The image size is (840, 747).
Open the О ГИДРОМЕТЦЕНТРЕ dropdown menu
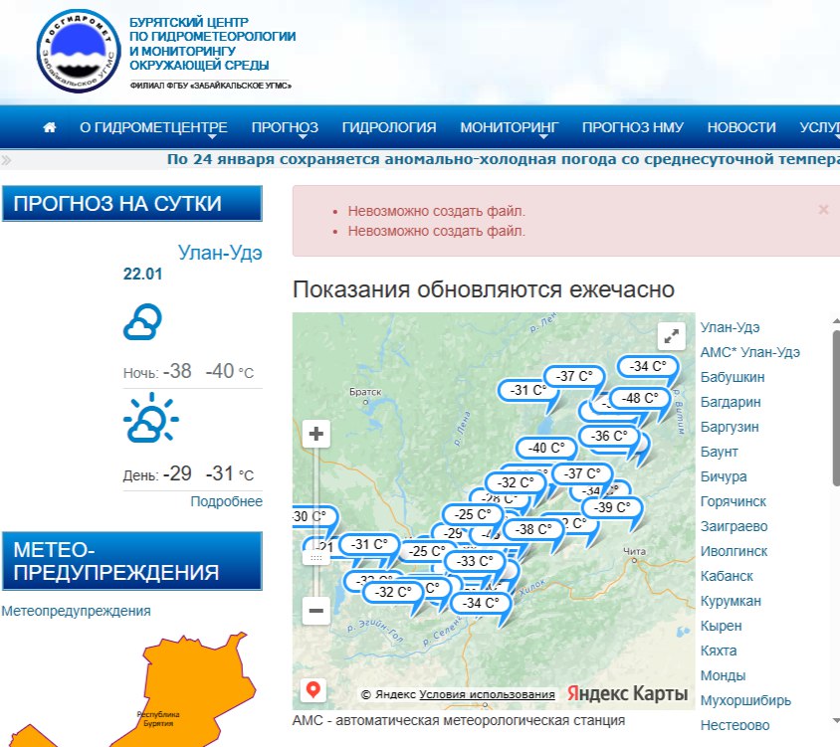153,127
